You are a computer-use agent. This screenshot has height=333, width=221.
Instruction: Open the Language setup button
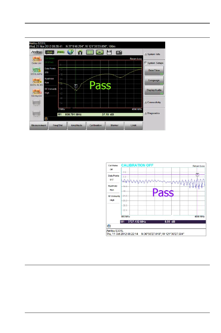click(154, 80)
